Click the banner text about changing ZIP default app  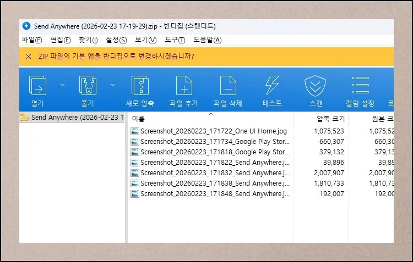point(116,57)
